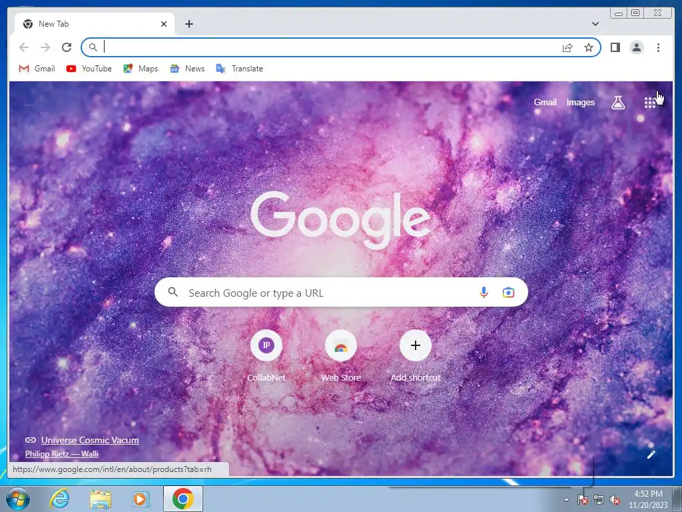Open the Philipp Rietz — Walli credit link

(x=62, y=453)
